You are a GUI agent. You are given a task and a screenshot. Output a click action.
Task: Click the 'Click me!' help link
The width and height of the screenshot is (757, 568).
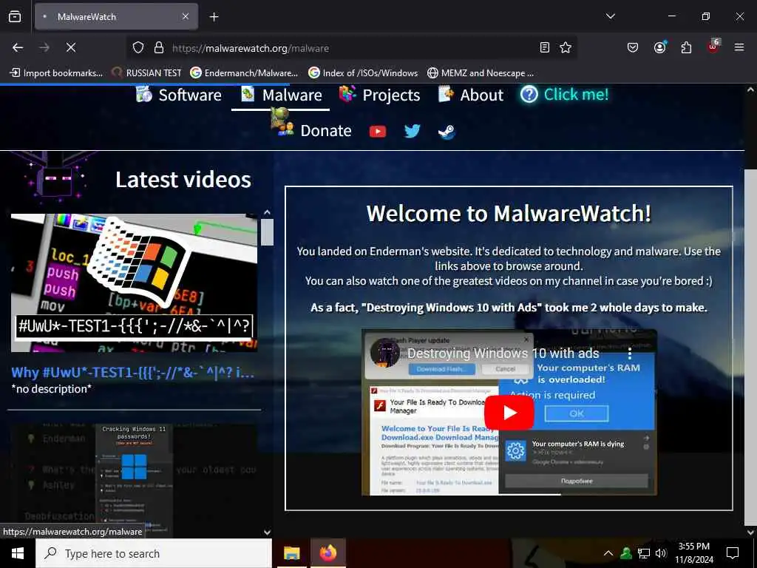click(564, 94)
